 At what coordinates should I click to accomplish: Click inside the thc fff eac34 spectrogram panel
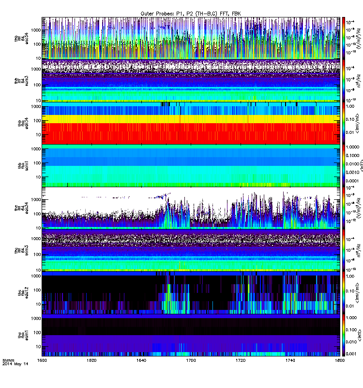[x=191, y=208]
